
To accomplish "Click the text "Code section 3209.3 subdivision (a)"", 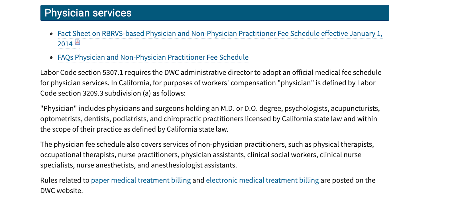I will 95,93.
